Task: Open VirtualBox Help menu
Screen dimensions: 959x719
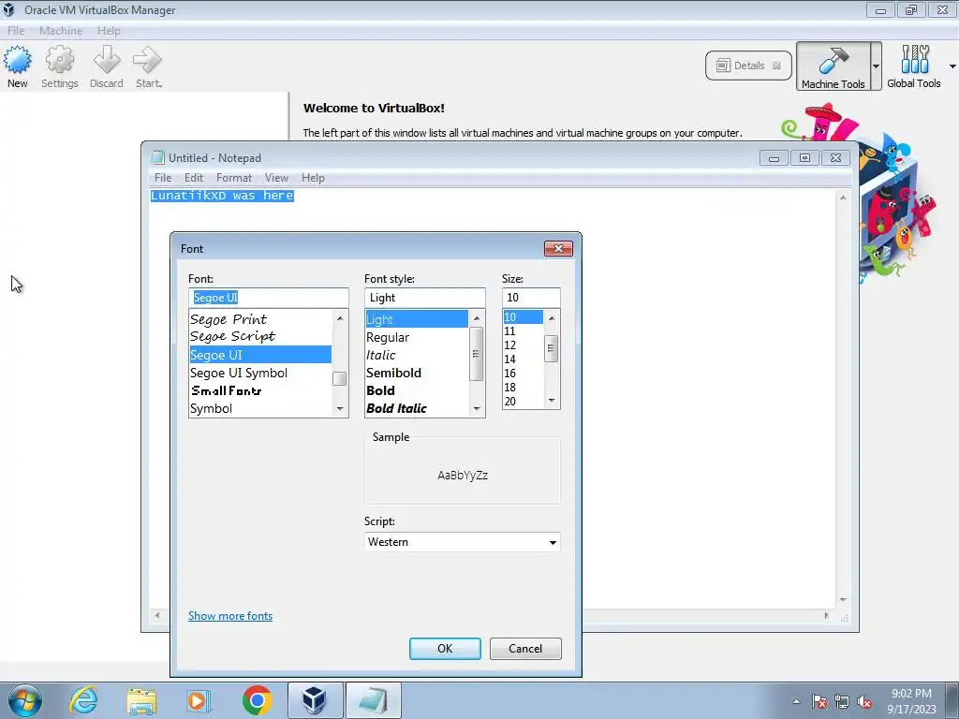Action: (x=109, y=31)
